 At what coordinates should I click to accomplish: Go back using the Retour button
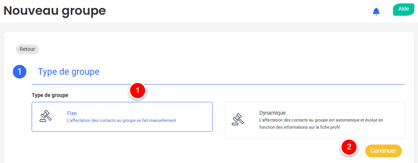(x=27, y=49)
